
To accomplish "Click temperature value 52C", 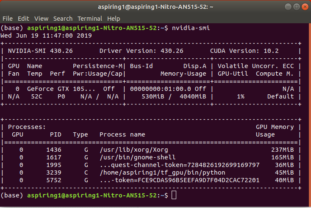I will point(36,96).
